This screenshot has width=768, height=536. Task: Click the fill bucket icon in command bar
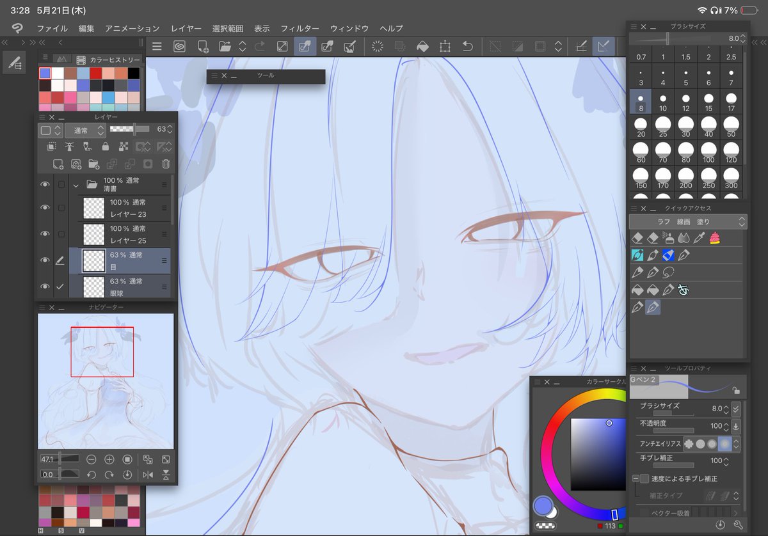422,46
